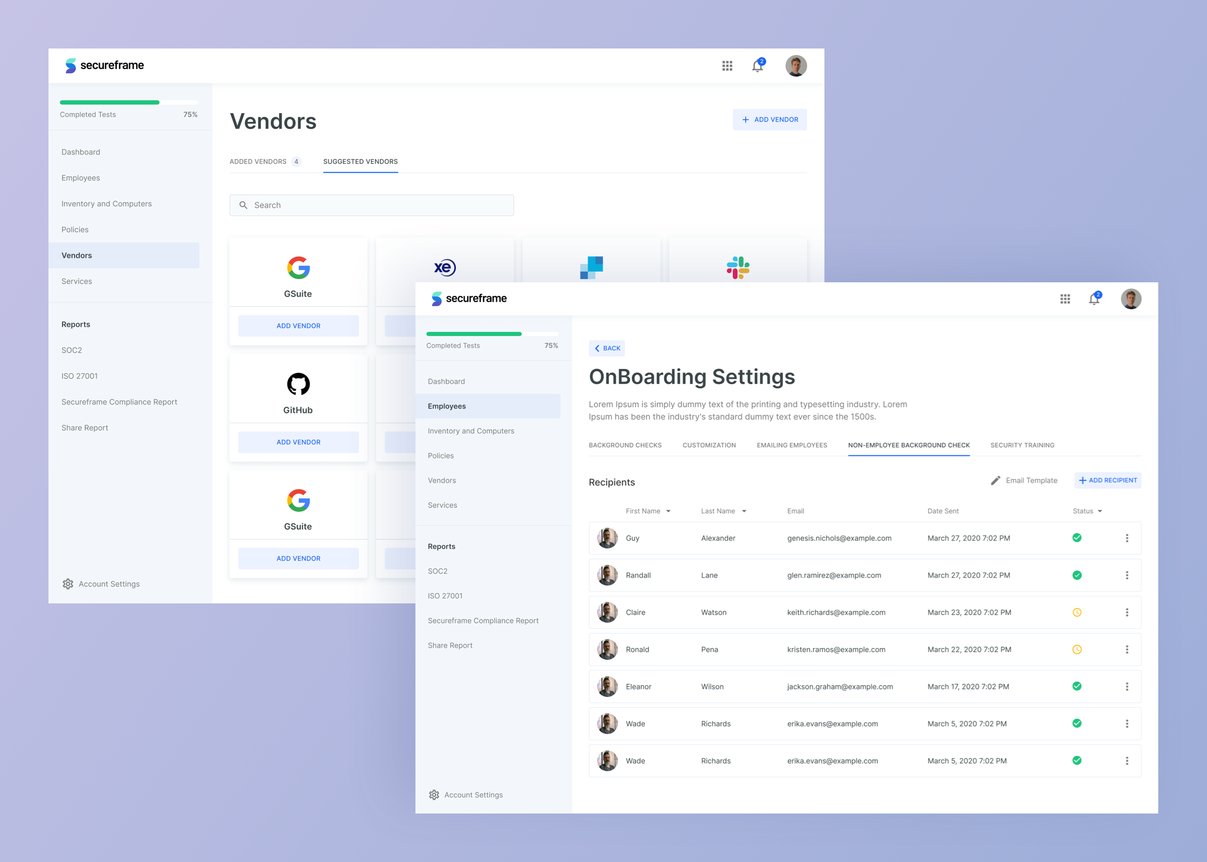The height and width of the screenshot is (862, 1207).
Task: Click the pencil icon beside Email Template
Action: coord(995,481)
